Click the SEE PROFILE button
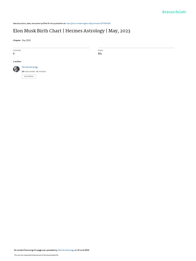The image size is (196, 261). pyautogui.click(x=29, y=76)
